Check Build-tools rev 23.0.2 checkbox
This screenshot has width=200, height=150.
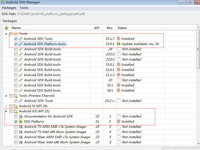16,59
